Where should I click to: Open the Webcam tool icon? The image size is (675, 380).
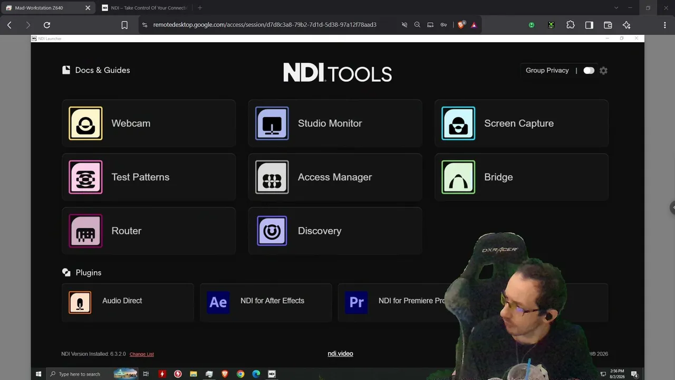coord(85,123)
